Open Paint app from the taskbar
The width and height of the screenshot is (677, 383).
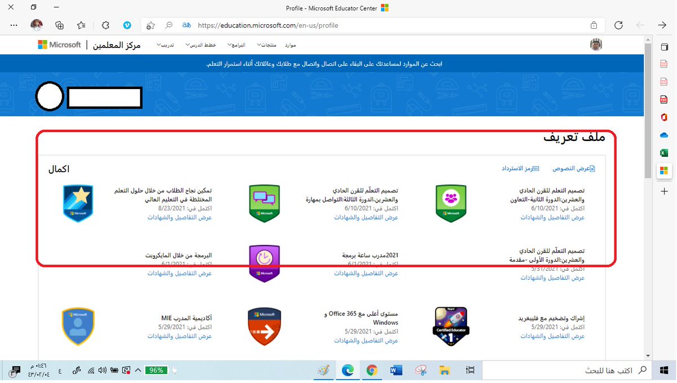[323, 371]
